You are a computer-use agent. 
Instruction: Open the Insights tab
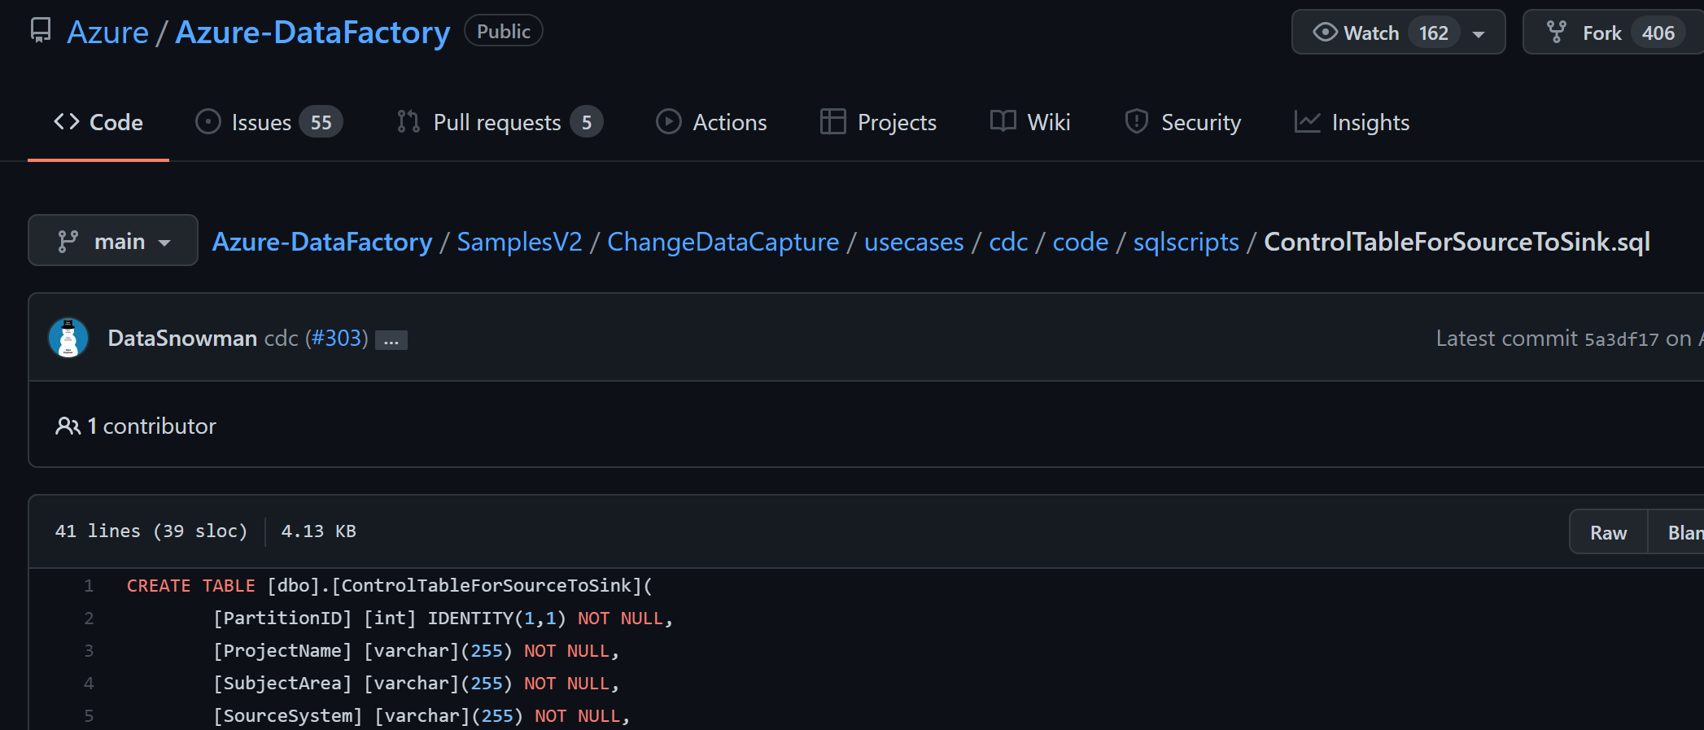(x=1352, y=122)
